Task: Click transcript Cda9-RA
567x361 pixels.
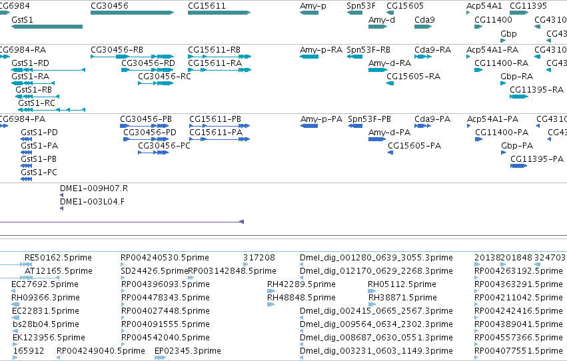Action: [x=432, y=50]
